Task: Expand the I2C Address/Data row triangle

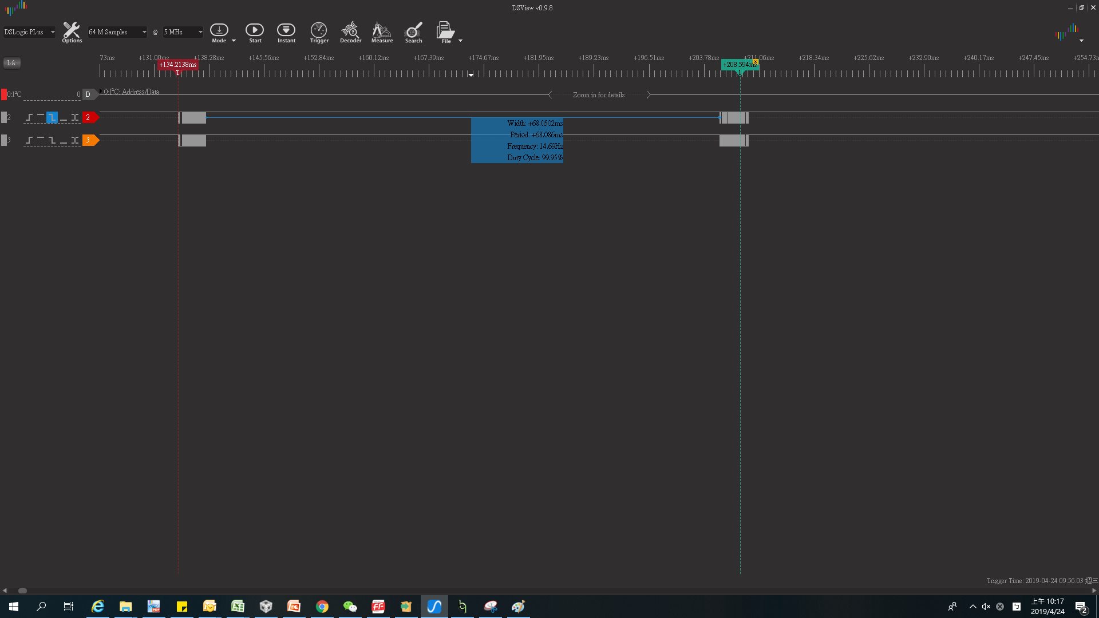Action: [x=101, y=92]
